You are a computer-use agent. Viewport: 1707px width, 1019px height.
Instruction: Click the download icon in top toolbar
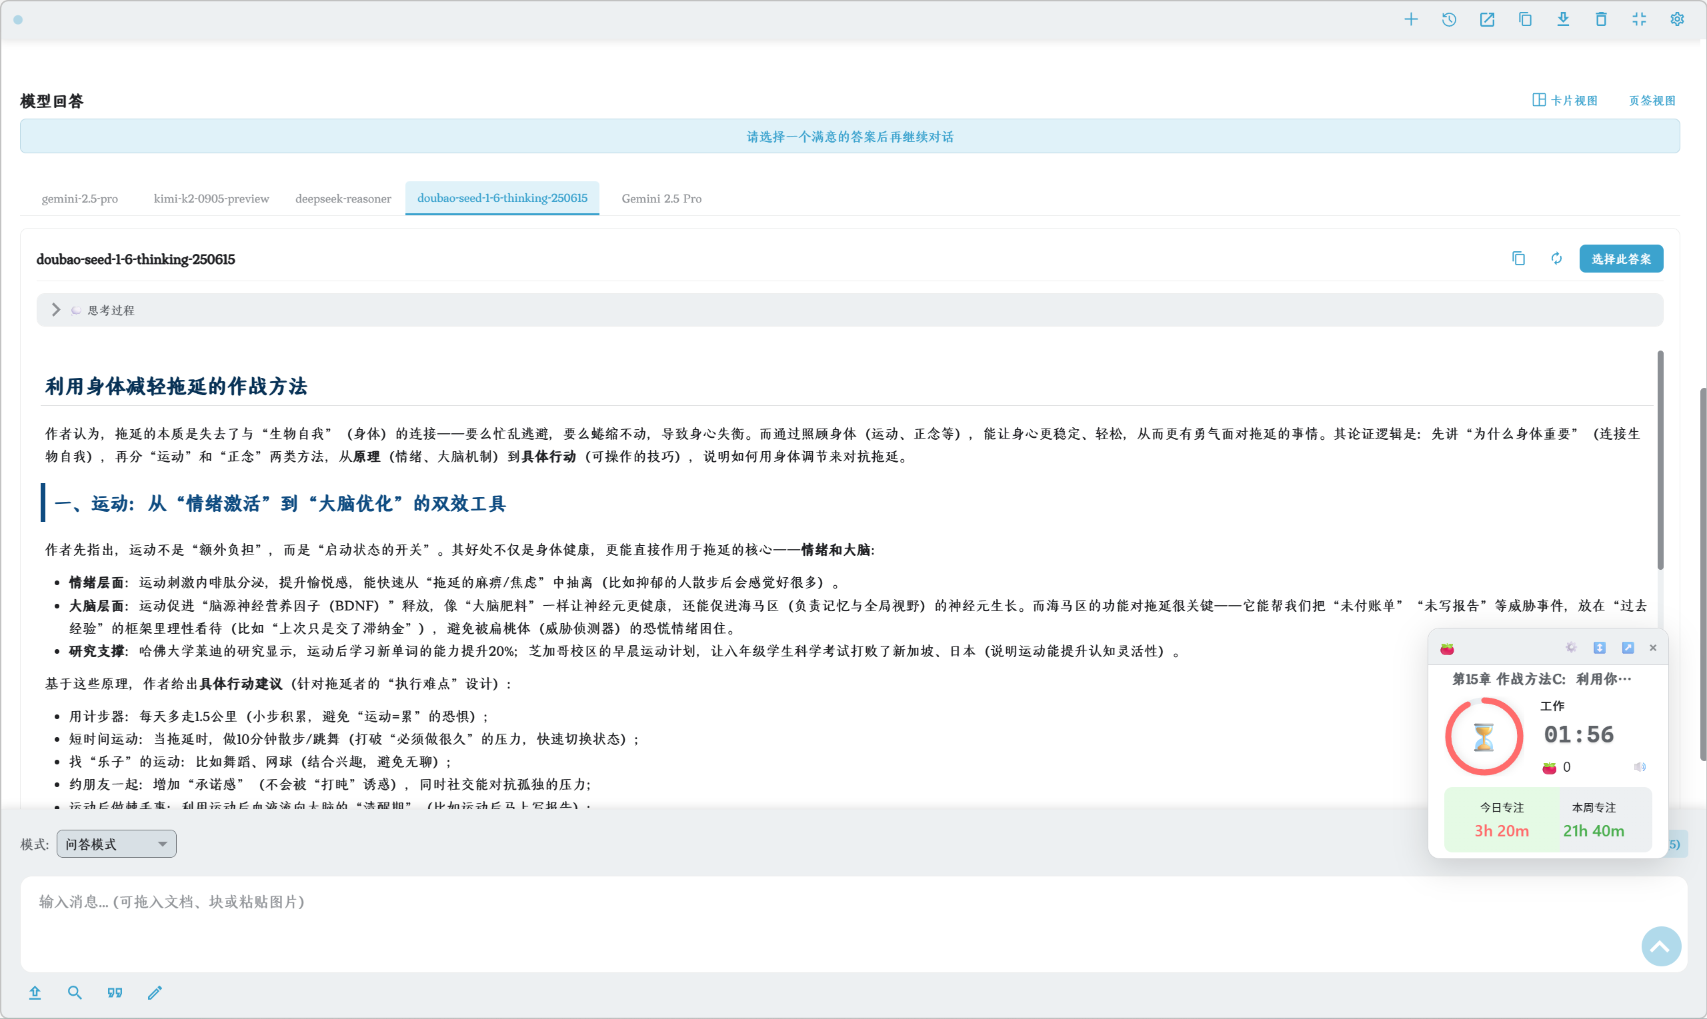point(1563,19)
